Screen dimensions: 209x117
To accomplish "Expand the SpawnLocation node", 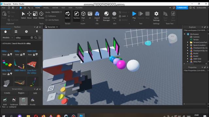I will [187, 45].
